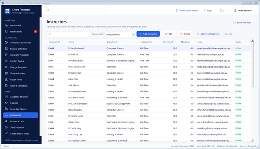Open Sarah Mitchell user menu
260x149 pixels.
pyautogui.click(x=243, y=11)
